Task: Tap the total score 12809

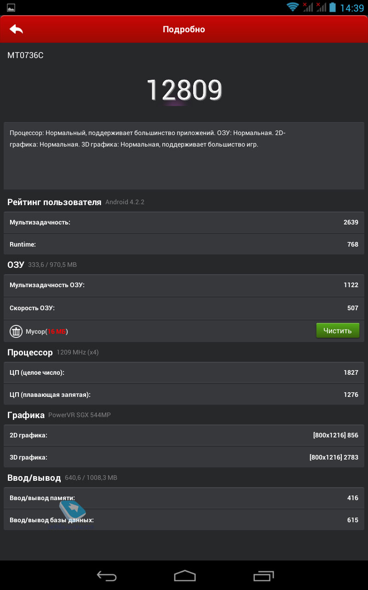Action: 184,90
